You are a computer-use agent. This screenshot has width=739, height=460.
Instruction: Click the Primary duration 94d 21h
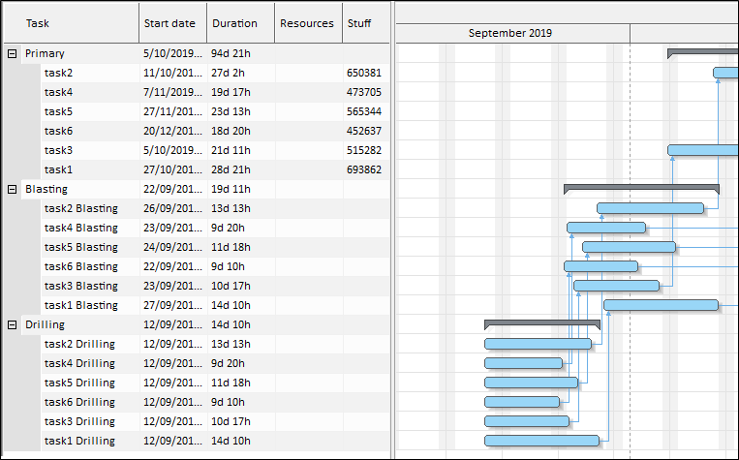(231, 53)
